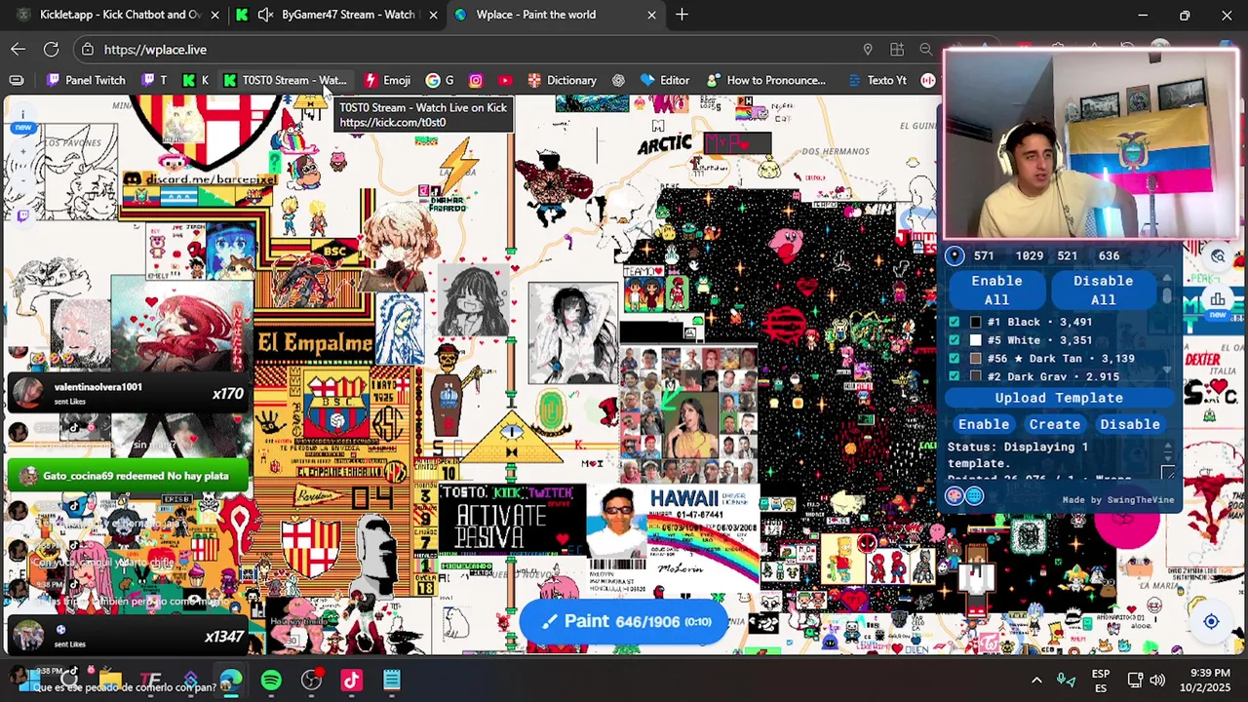Open the Texto Yt bookmark
Viewport: 1248px width, 702px height.
pyautogui.click(x=877, y=80)
